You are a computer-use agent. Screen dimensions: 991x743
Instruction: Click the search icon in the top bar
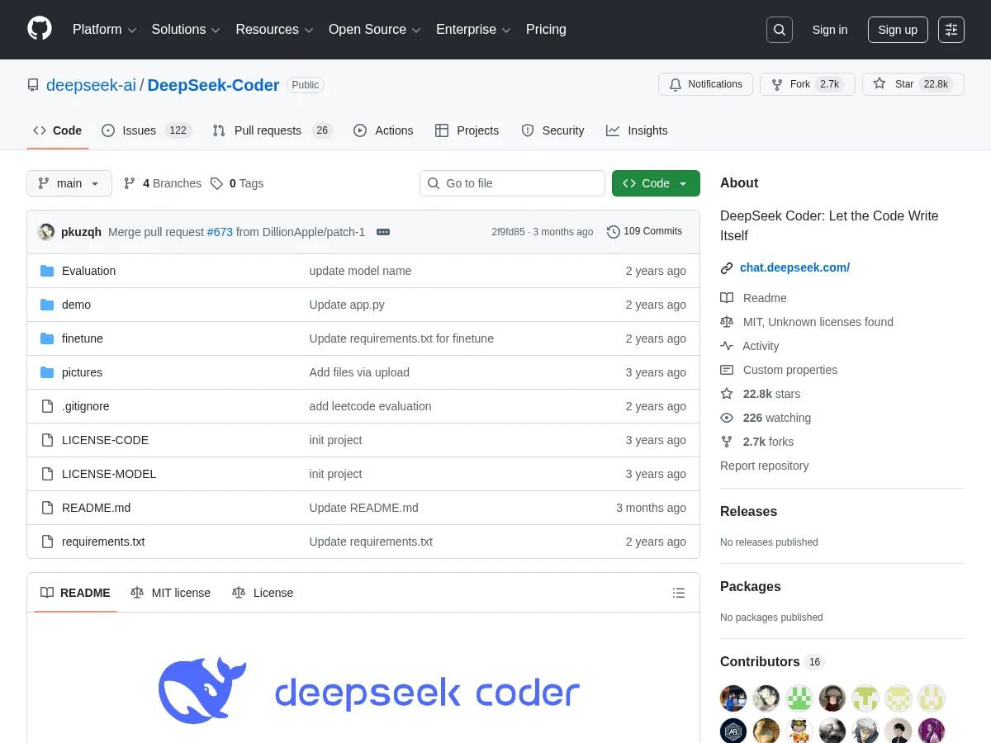[779, 29]
